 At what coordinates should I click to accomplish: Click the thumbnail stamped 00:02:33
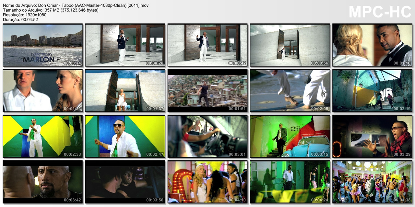(43, 136)
